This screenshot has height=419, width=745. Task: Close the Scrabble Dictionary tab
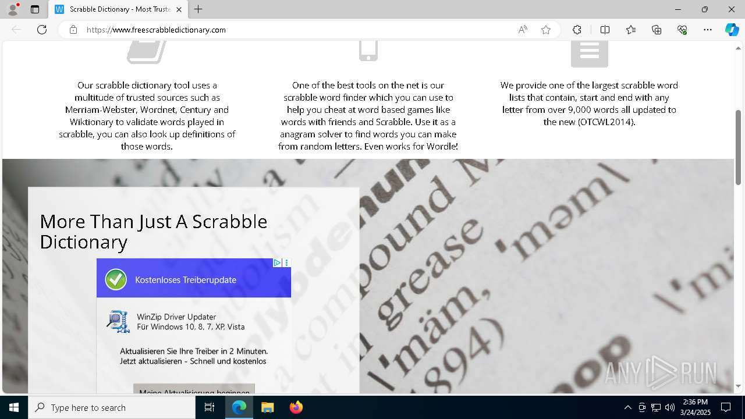(179, 9)
